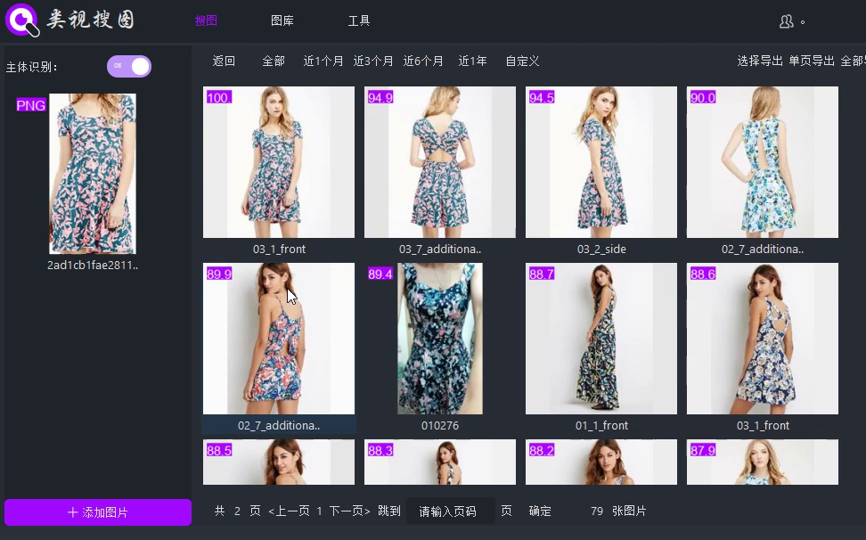
Task: Click the 选择导出 button
Action: (760, 61)
